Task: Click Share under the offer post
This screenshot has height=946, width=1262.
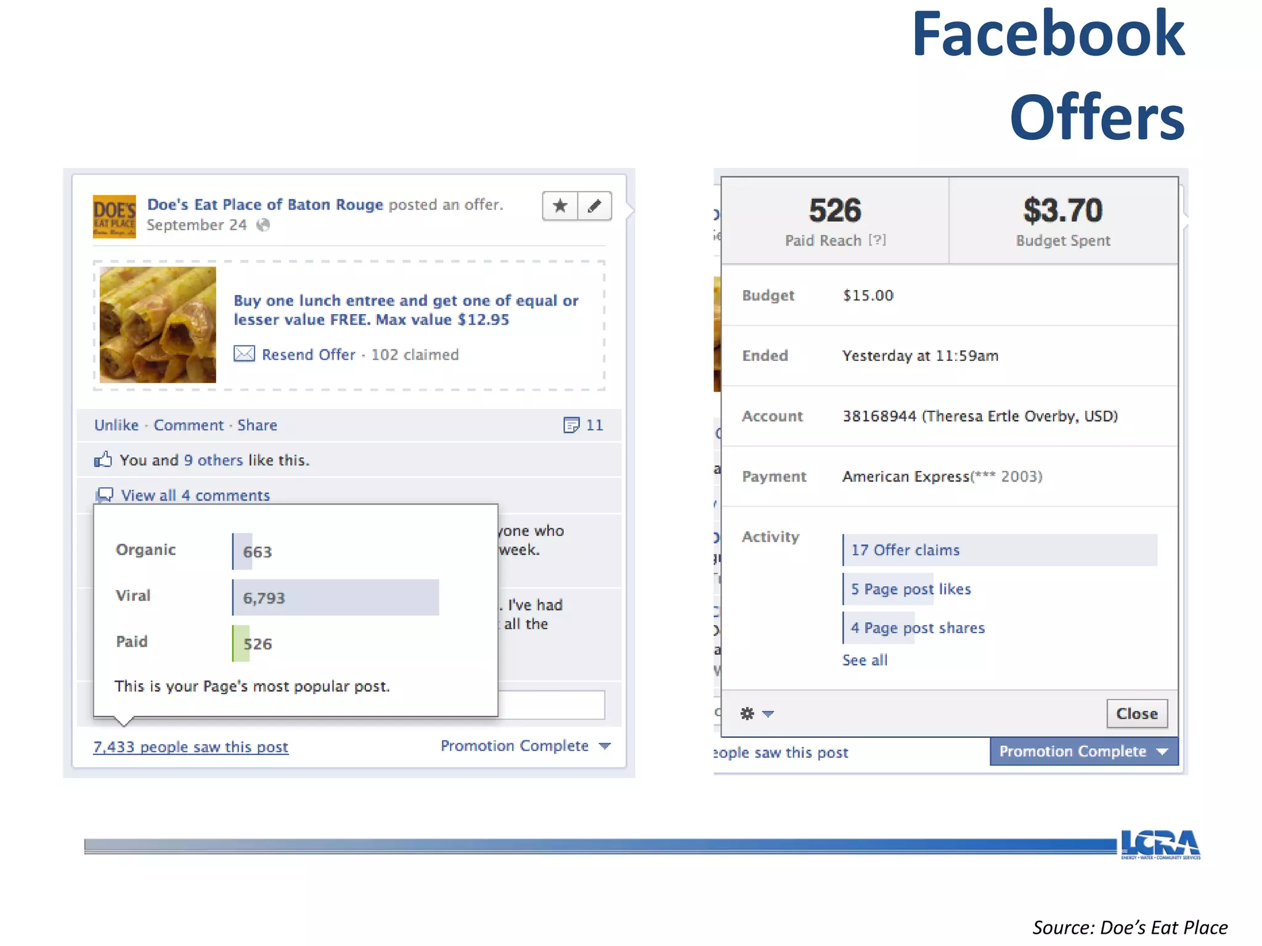Action: coord(258,425)
